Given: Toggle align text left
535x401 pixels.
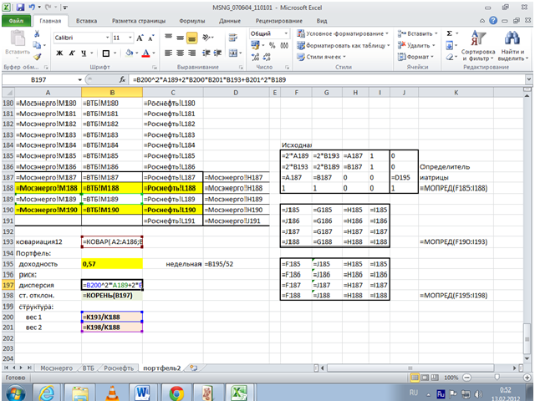Looking at the screenshot, I should pyautogui.click(x=168, y=53).
